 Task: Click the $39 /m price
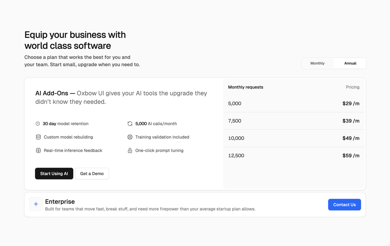351,121
